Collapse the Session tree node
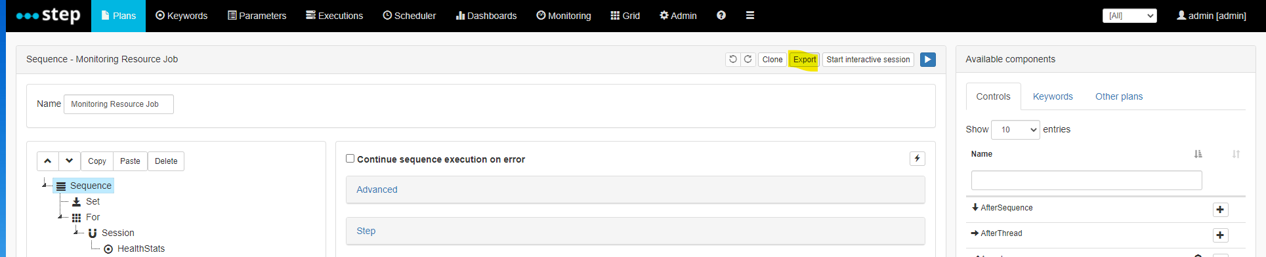 click(76, 233)
